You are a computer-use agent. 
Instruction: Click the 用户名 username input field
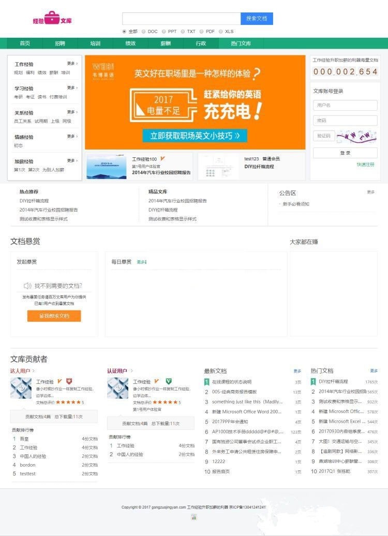coord(345,106)
